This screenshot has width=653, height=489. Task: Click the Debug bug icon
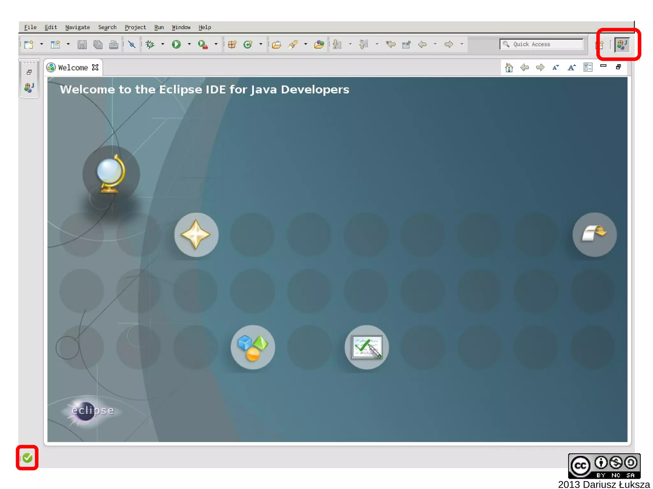coord(150,44)
